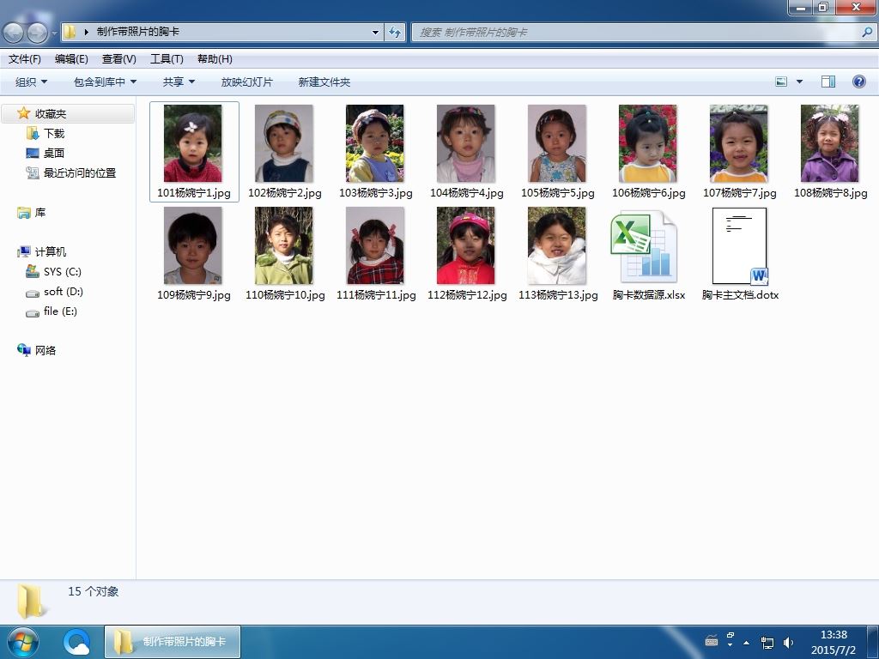Select the Libraries icon
The image size is (879, 659).
(x=23, y=213)
